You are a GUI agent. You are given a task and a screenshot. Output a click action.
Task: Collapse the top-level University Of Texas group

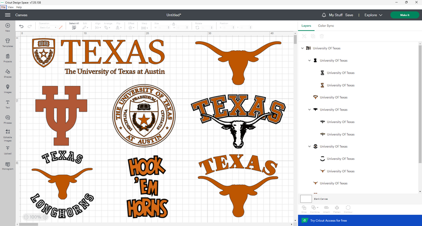tap(302, 48)
